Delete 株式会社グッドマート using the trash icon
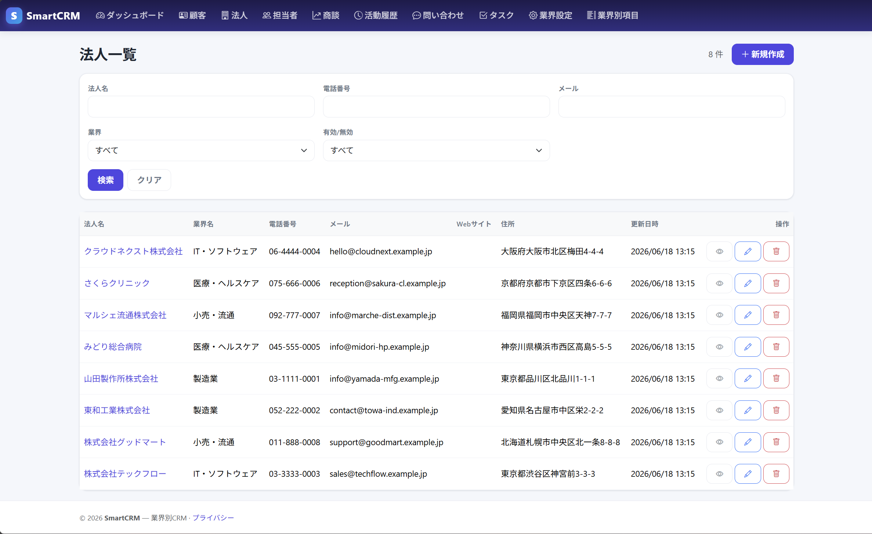The width and height of the screenshot is (872, 534). [776, 442]
